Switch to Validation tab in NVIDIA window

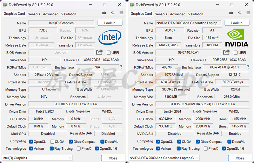click(196, 14)
